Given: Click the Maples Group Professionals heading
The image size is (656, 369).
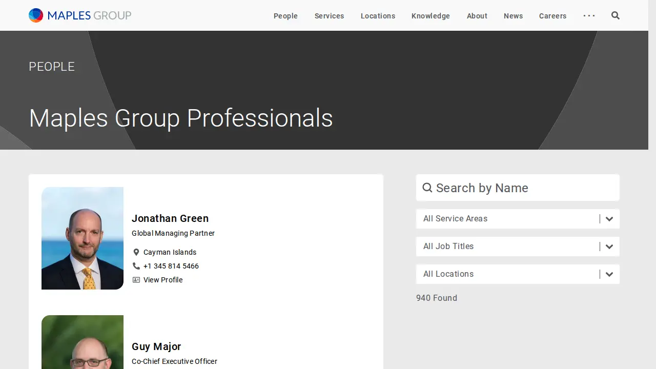Looking at the screenshot, I should tap(181, 118).
